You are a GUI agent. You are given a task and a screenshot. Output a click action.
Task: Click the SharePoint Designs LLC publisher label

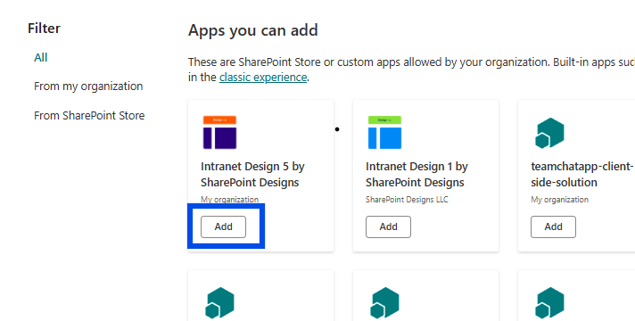tap(407, 200)
